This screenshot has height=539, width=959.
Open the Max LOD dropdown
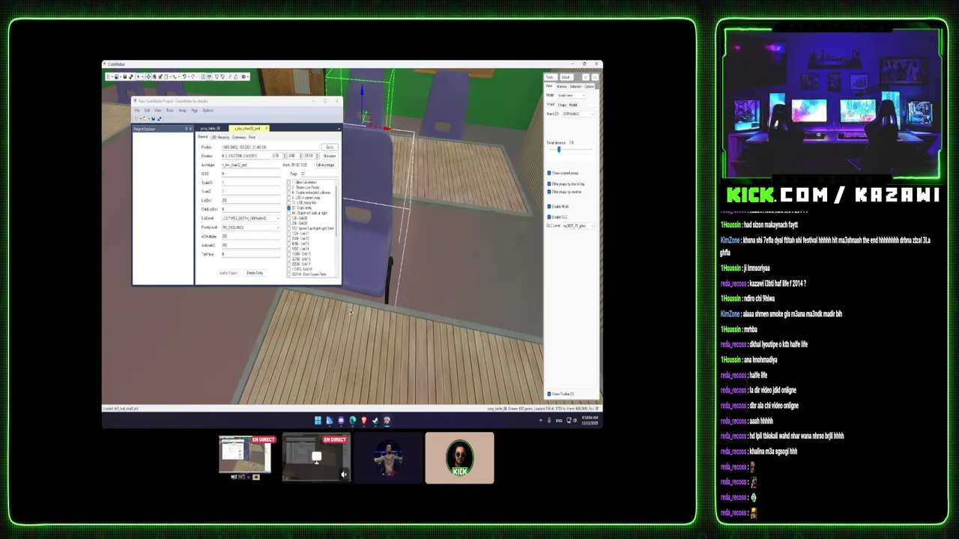(578, 114)
